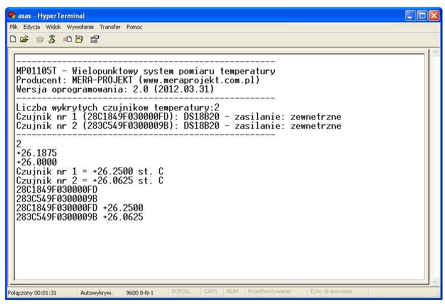Screen dimensions: 445x306
Task: Click 'Autowykryw.' status bar entry
Action: 97,293
